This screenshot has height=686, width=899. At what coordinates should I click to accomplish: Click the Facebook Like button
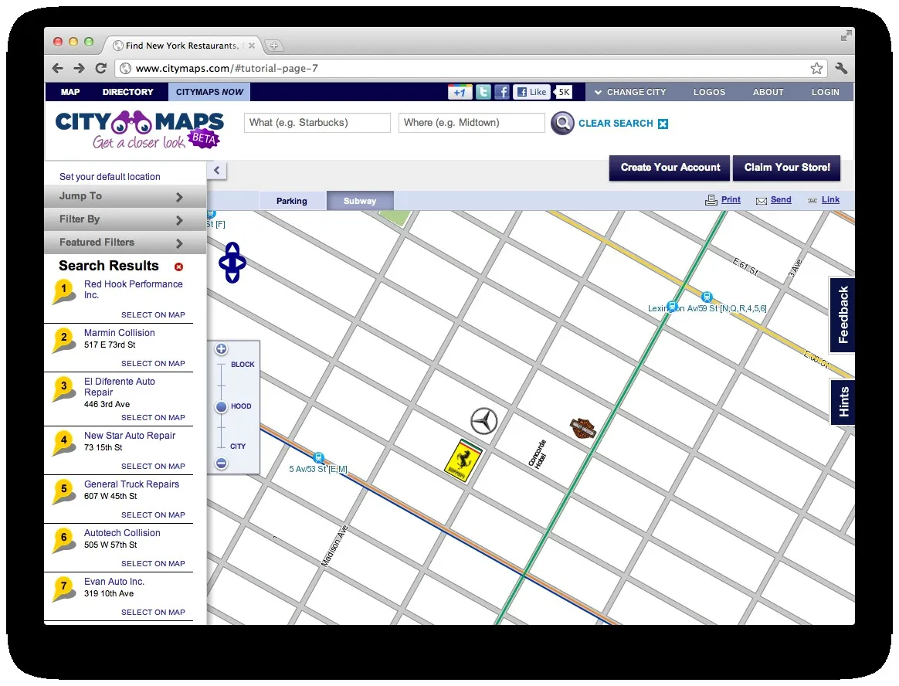[x=531, y=92]
